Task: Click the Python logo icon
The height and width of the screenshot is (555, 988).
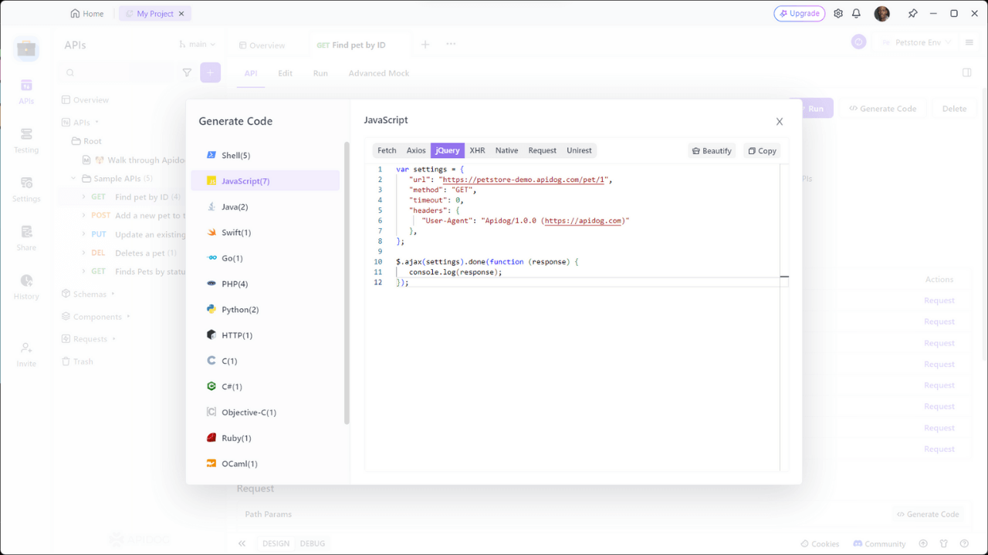Action: click(211, 309)
